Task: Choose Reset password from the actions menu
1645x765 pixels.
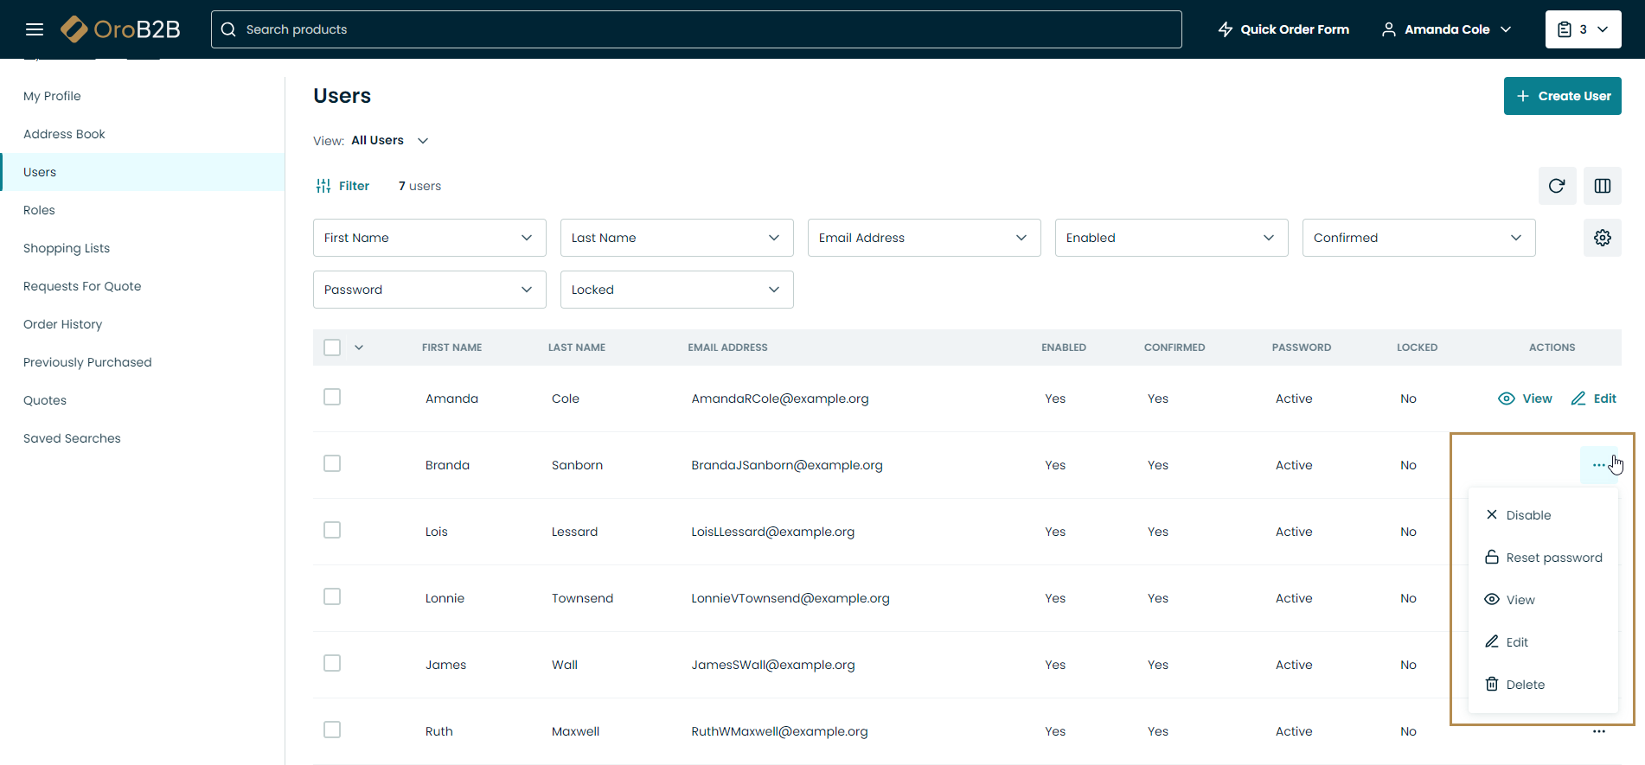Action: [x=1552, y=558]
